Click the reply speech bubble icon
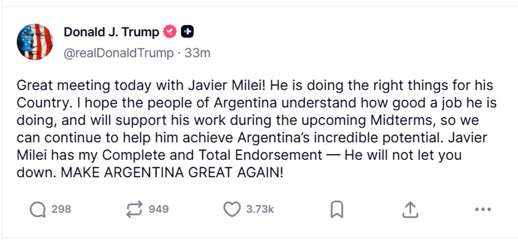The image size is (518, 240). click(x=38, y=210)
